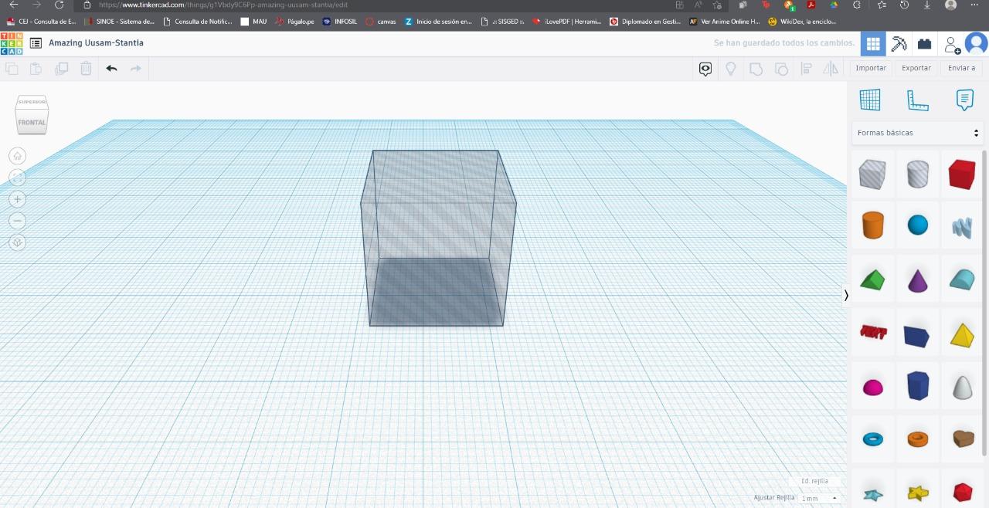
Task: Open the user profile avatar
Action: coord(976,44)
